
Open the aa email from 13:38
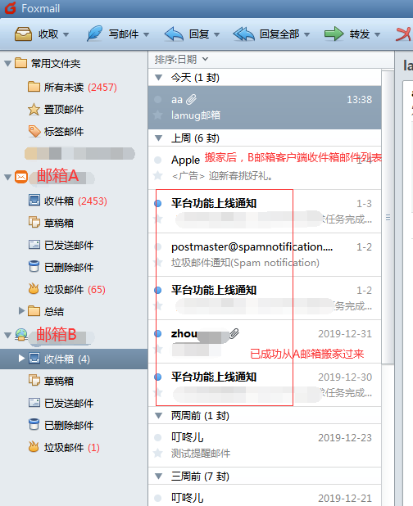(x=265, y=107)
